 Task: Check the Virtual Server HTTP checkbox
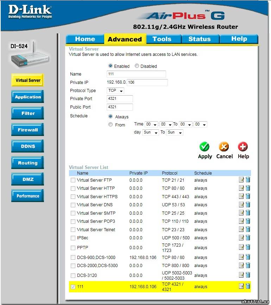tap(73, 188)
